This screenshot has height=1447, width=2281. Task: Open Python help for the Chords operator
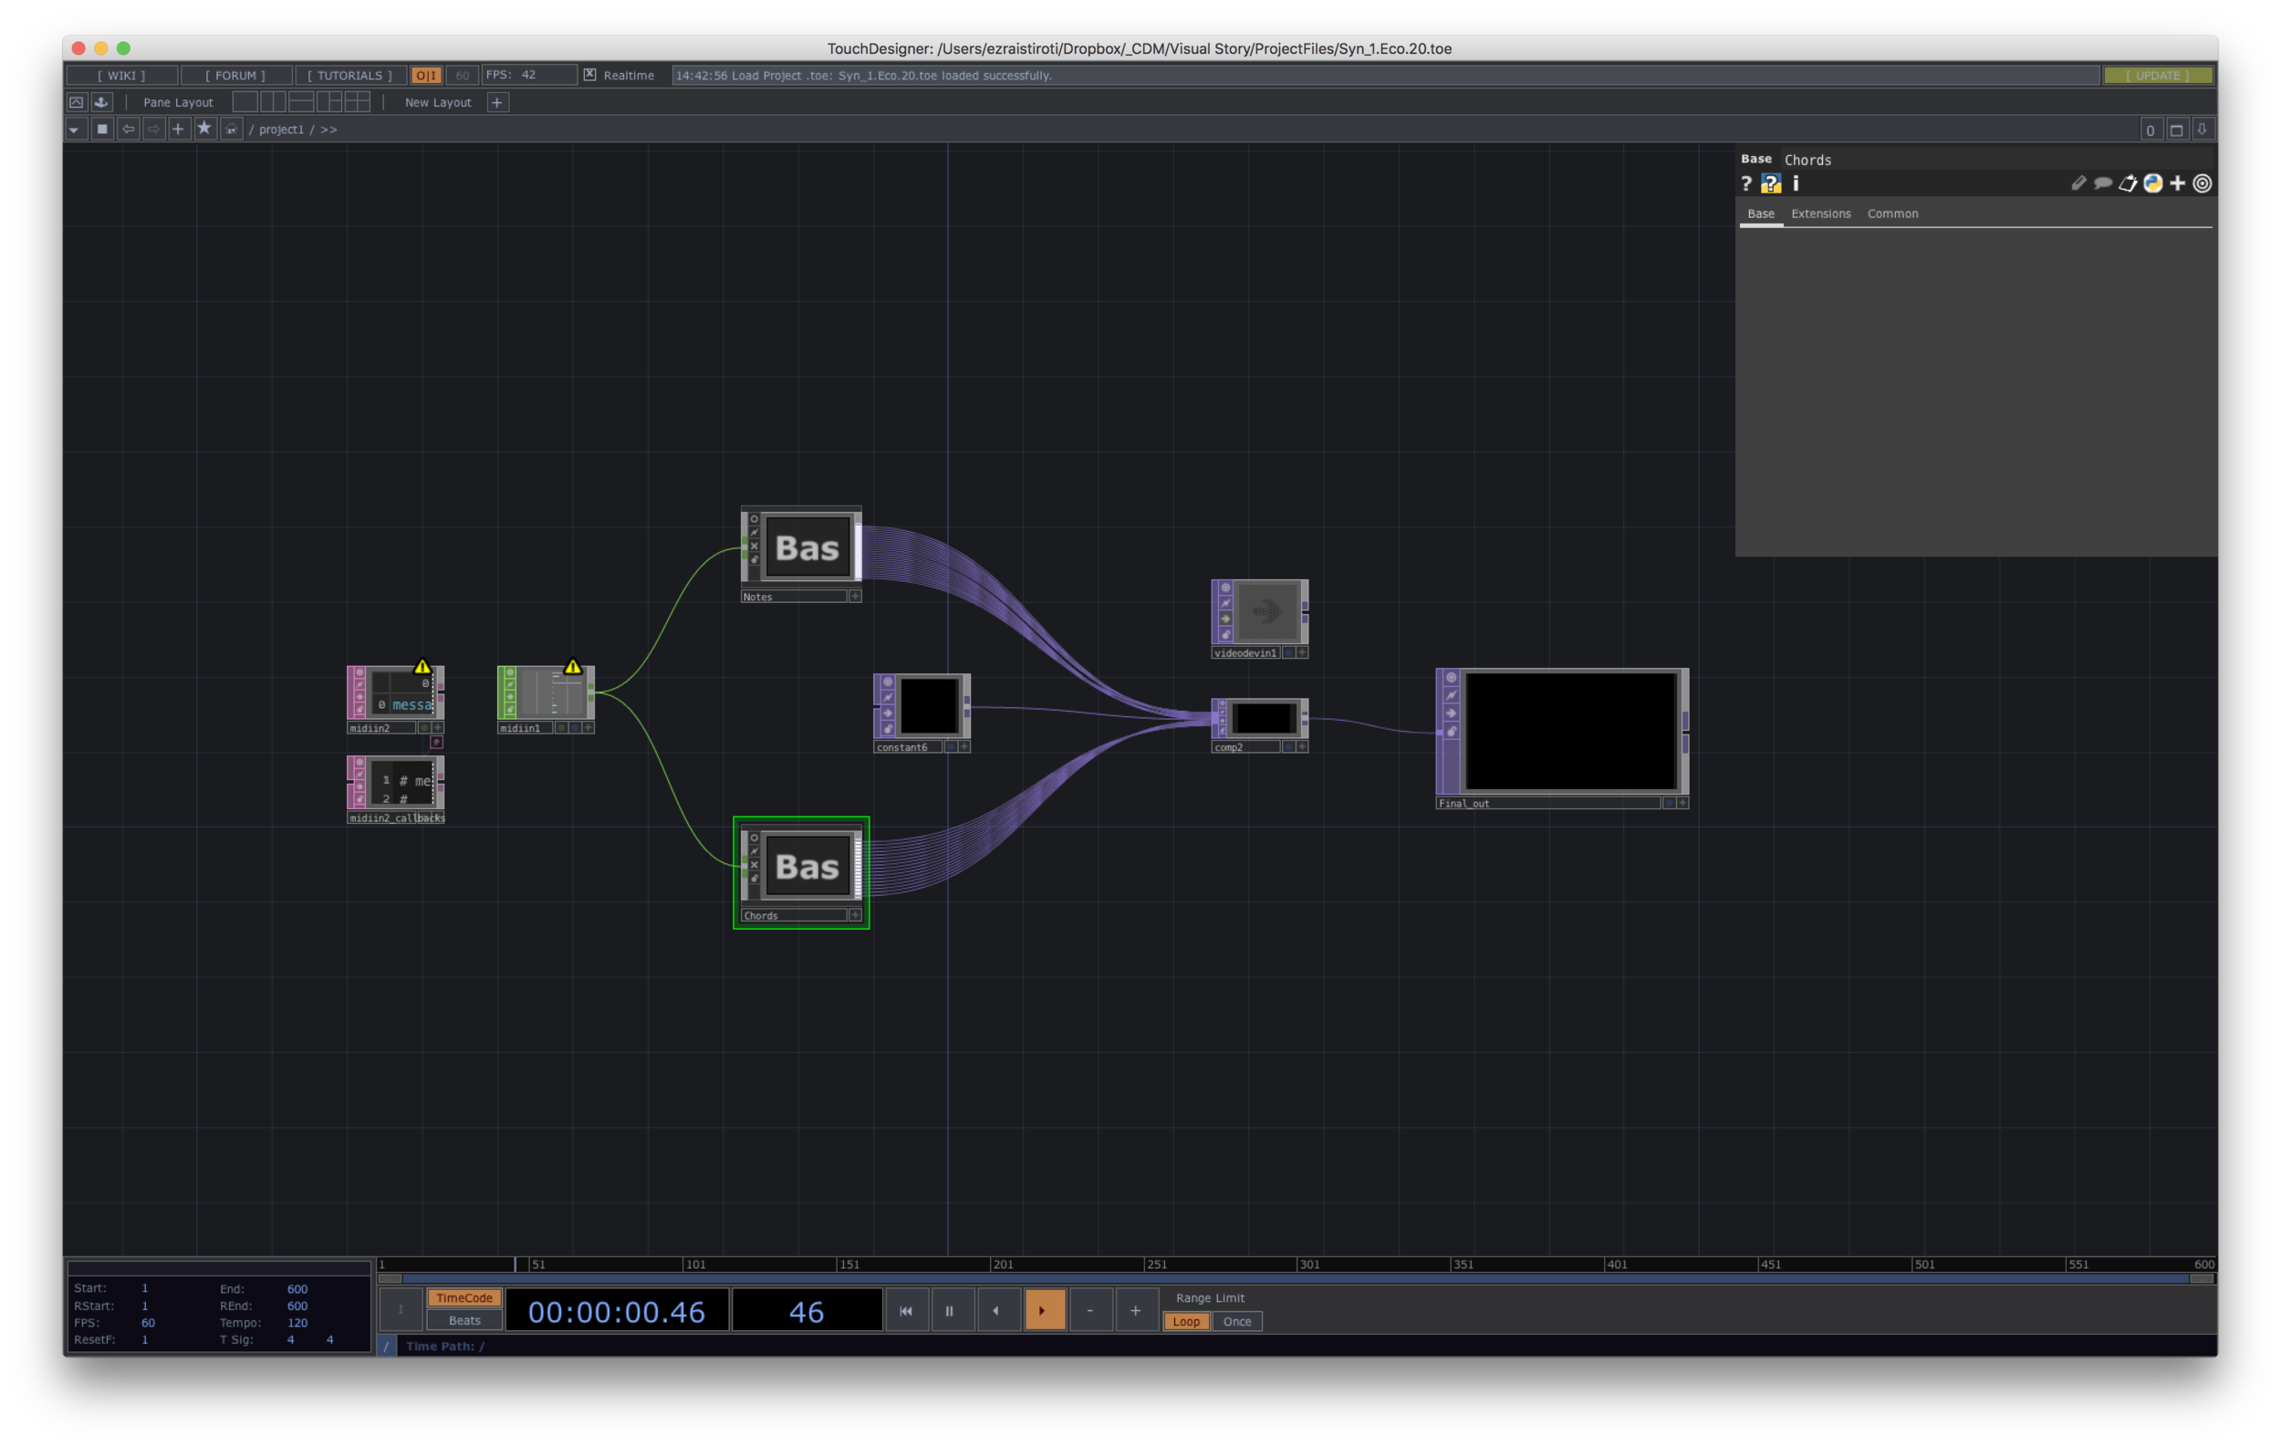(x=1770, y=183)
